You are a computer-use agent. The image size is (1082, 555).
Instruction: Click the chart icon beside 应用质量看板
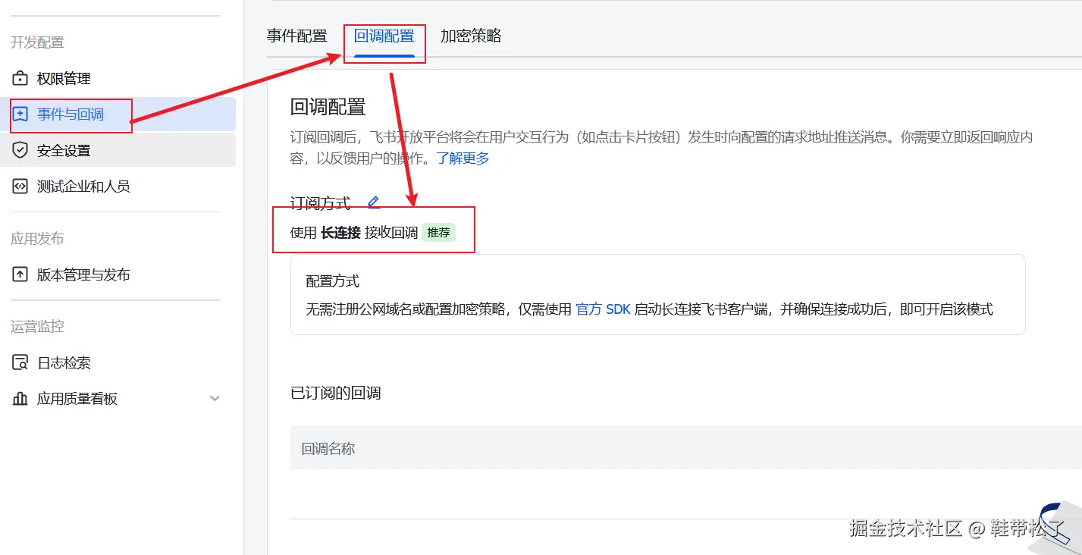coord(20,398)
